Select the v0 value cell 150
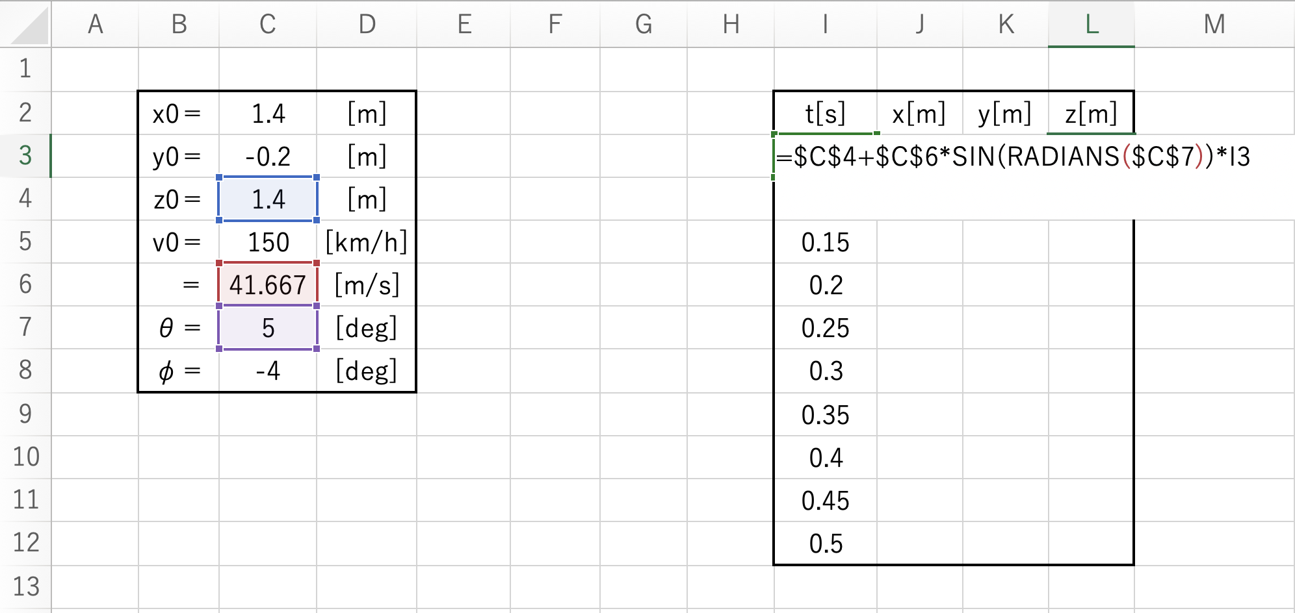The image size is (1295, 613). click(x=268, y=242)
